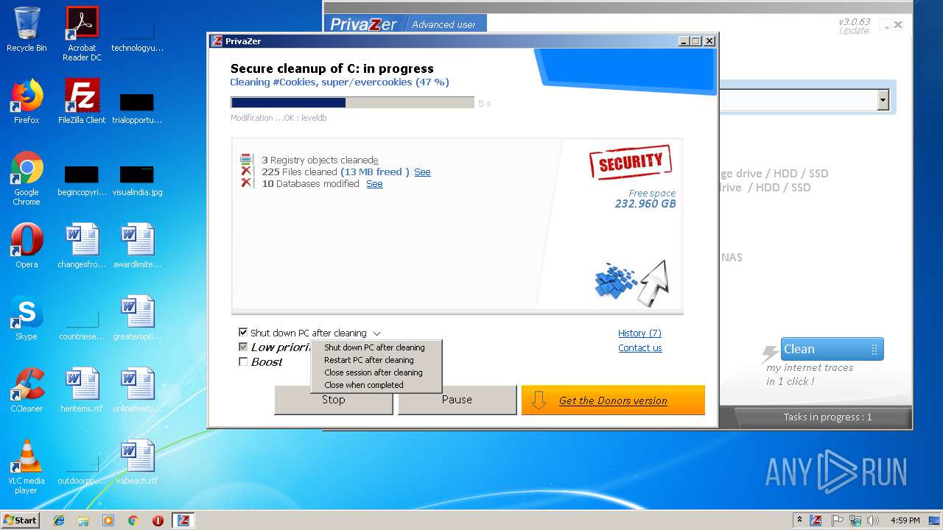Select the onlinefeatu... Word document icon
The width and height of the screenshot is (943, 530).
(137, 390)
